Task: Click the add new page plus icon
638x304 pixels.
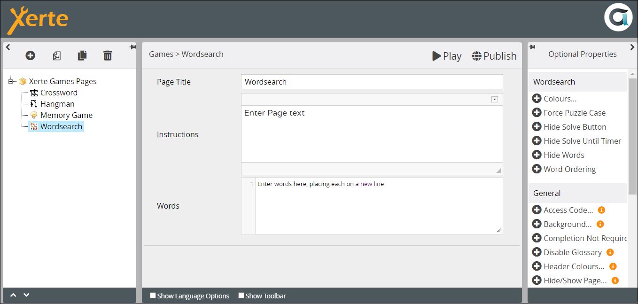Action: pyautogui.click(x=30, y=56)
